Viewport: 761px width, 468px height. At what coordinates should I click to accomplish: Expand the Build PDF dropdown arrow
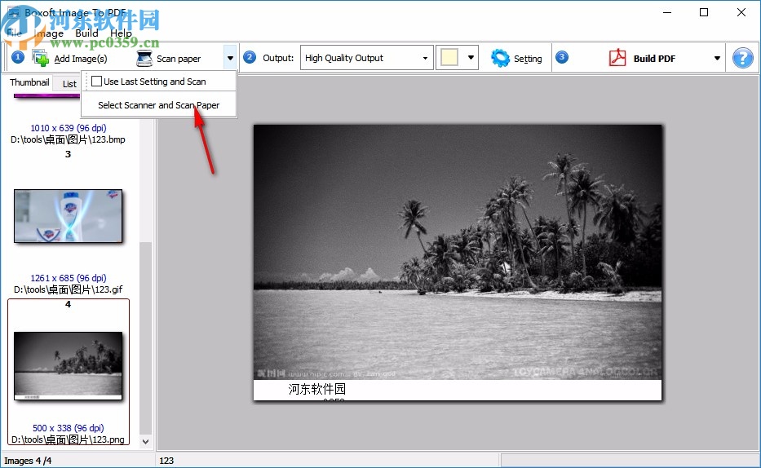click(x=717, y=58)
